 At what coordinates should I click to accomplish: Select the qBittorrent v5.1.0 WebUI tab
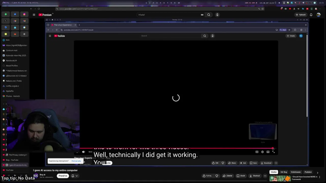click(15, 76)
